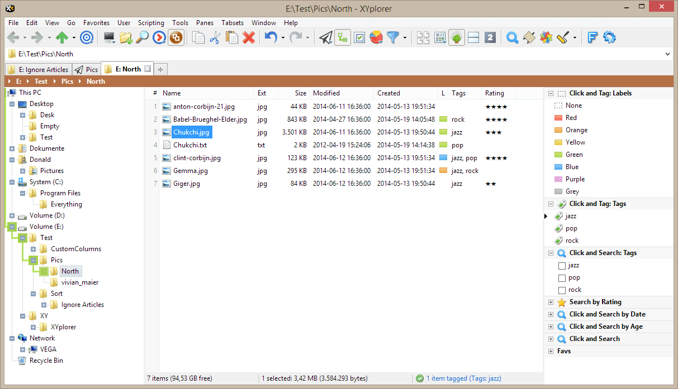Viewport: 678px width, 389px height.
Task: Toggle the Mini Tree green toolbar button
Action: point(343,37)
